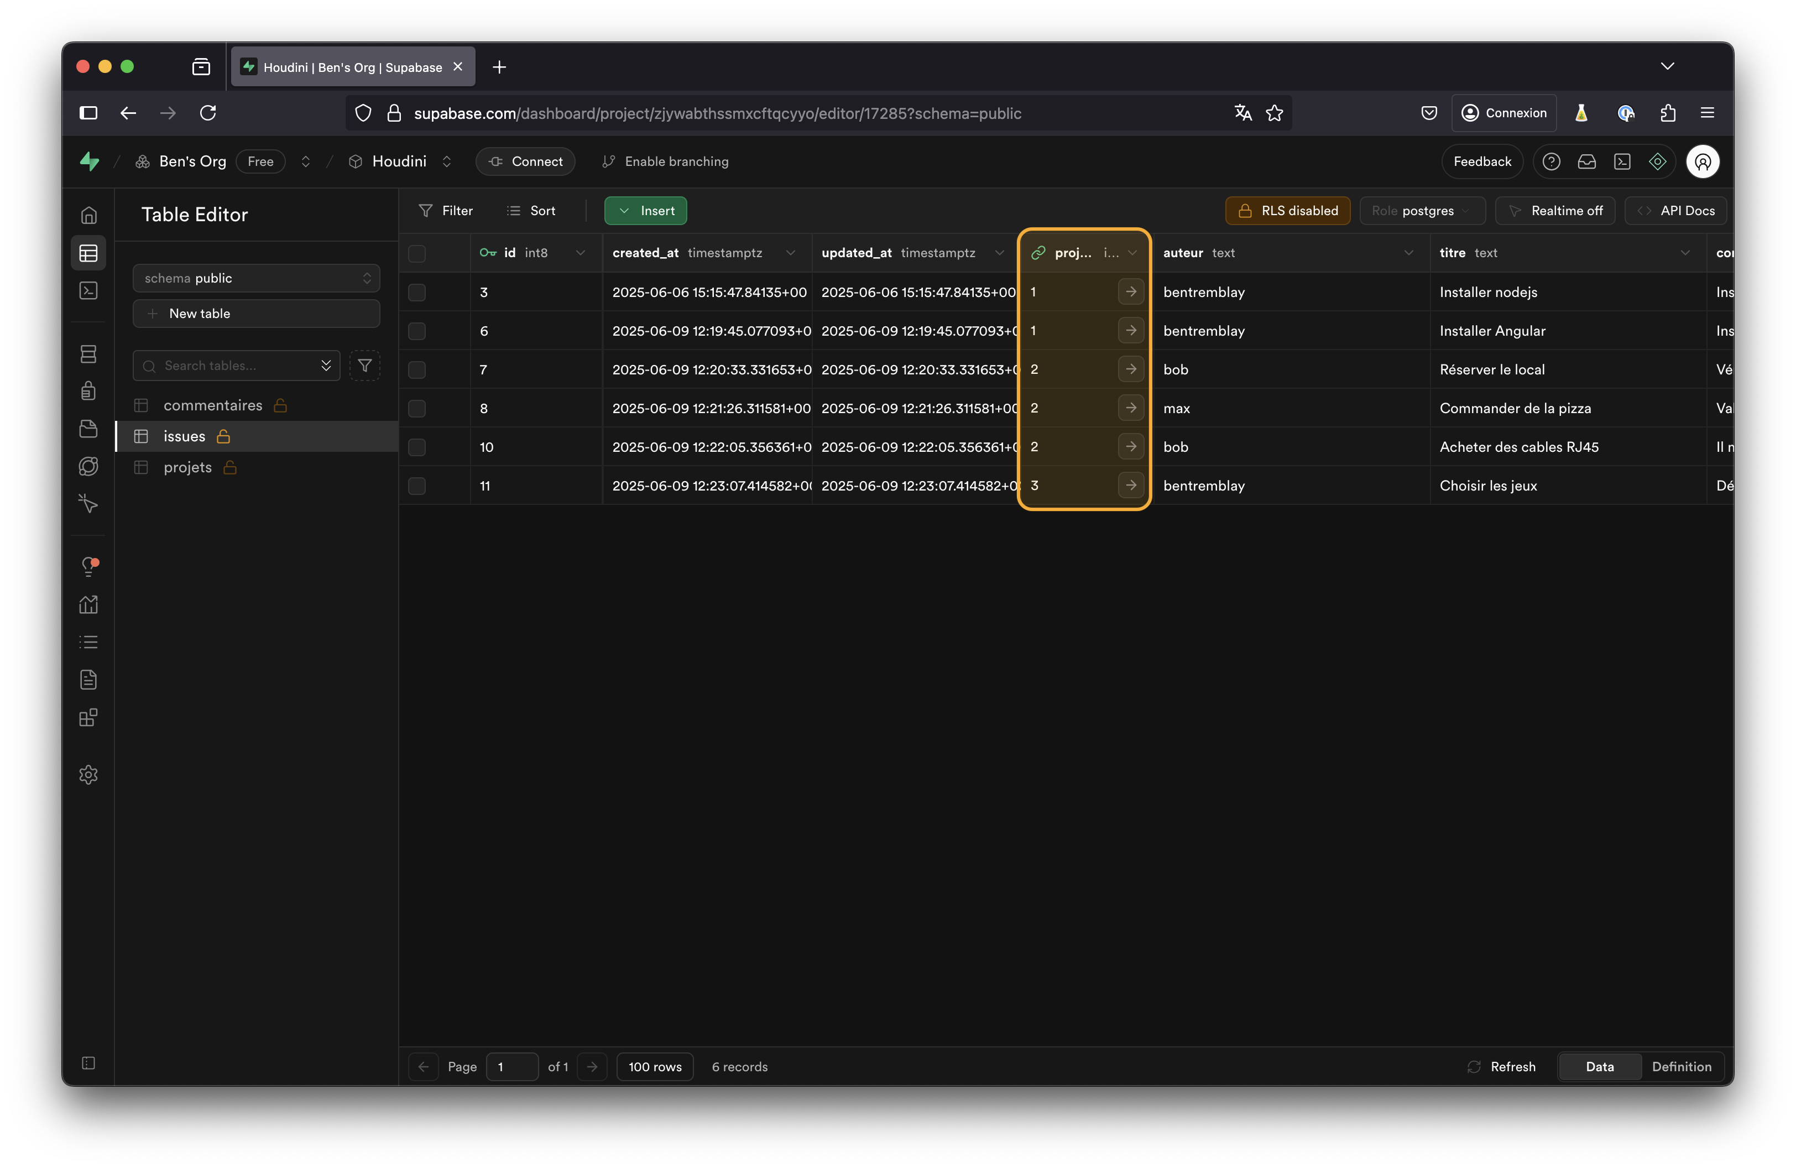The image size is (1796, 1168).
Task: Click Enable branching
Action: 665,161
